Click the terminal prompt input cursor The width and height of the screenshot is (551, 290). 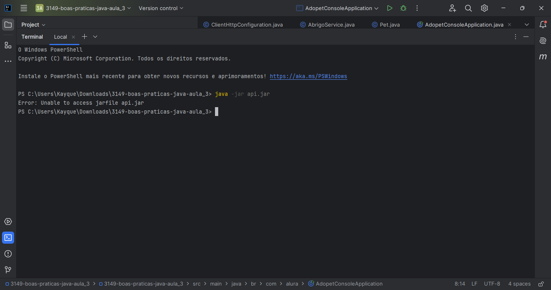pos(217,112)
